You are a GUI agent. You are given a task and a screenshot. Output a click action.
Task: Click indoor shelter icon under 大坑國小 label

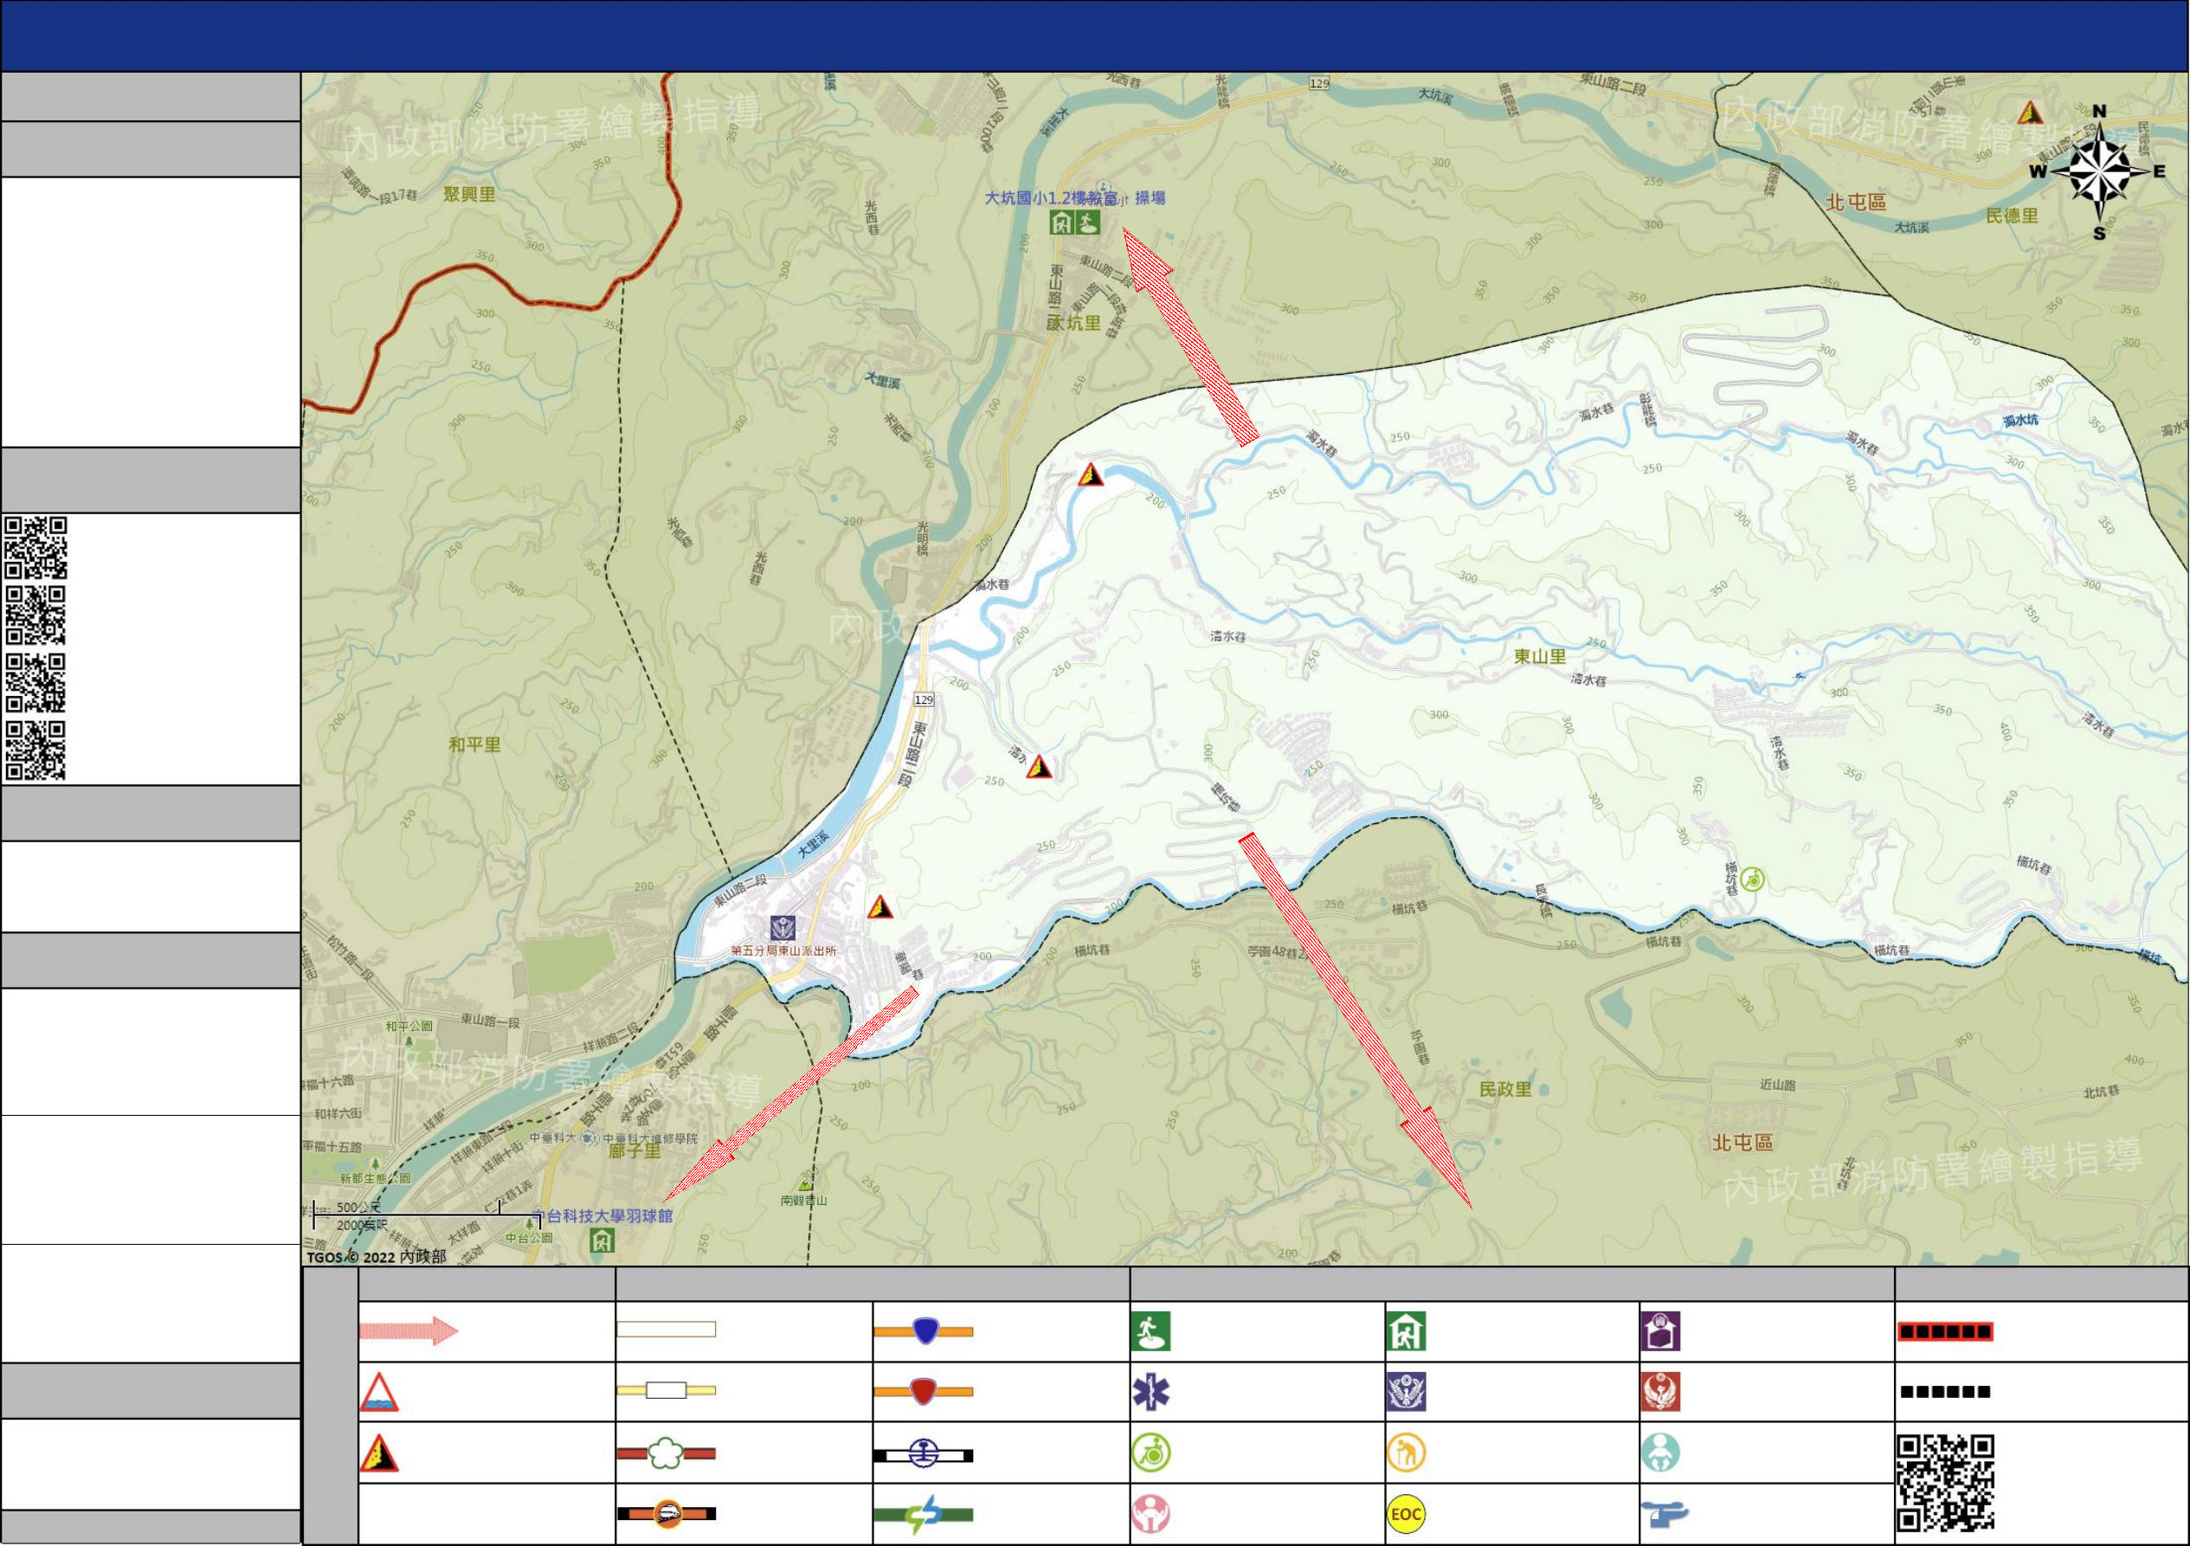pyautogui.click(x=1061, y=223)
